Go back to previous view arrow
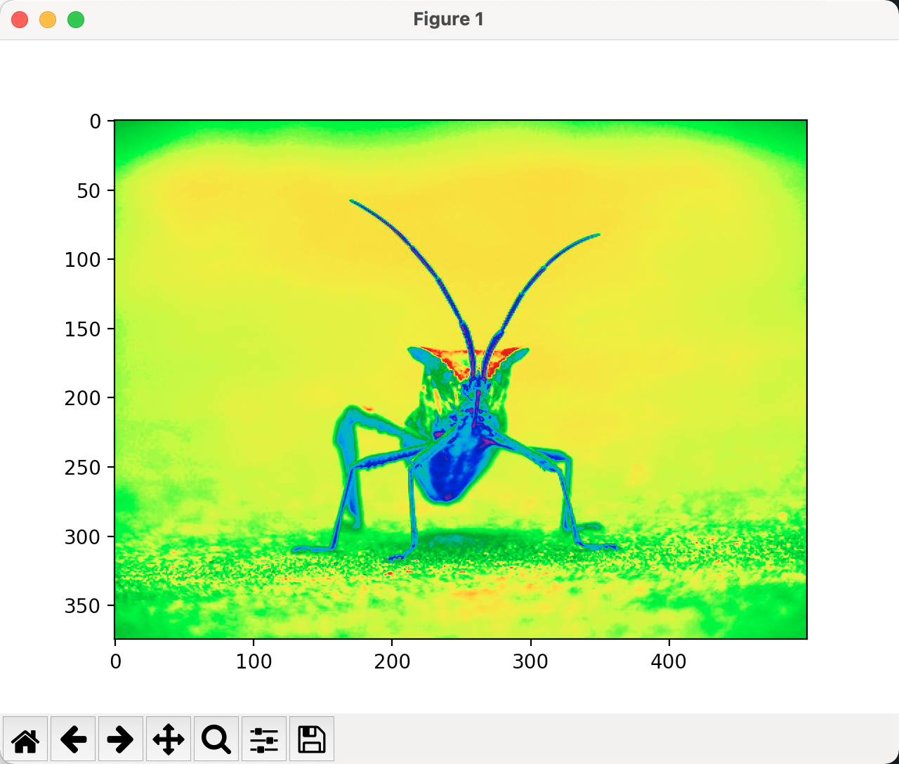Viewport: 899px width, 764px height. pos(73,739)
